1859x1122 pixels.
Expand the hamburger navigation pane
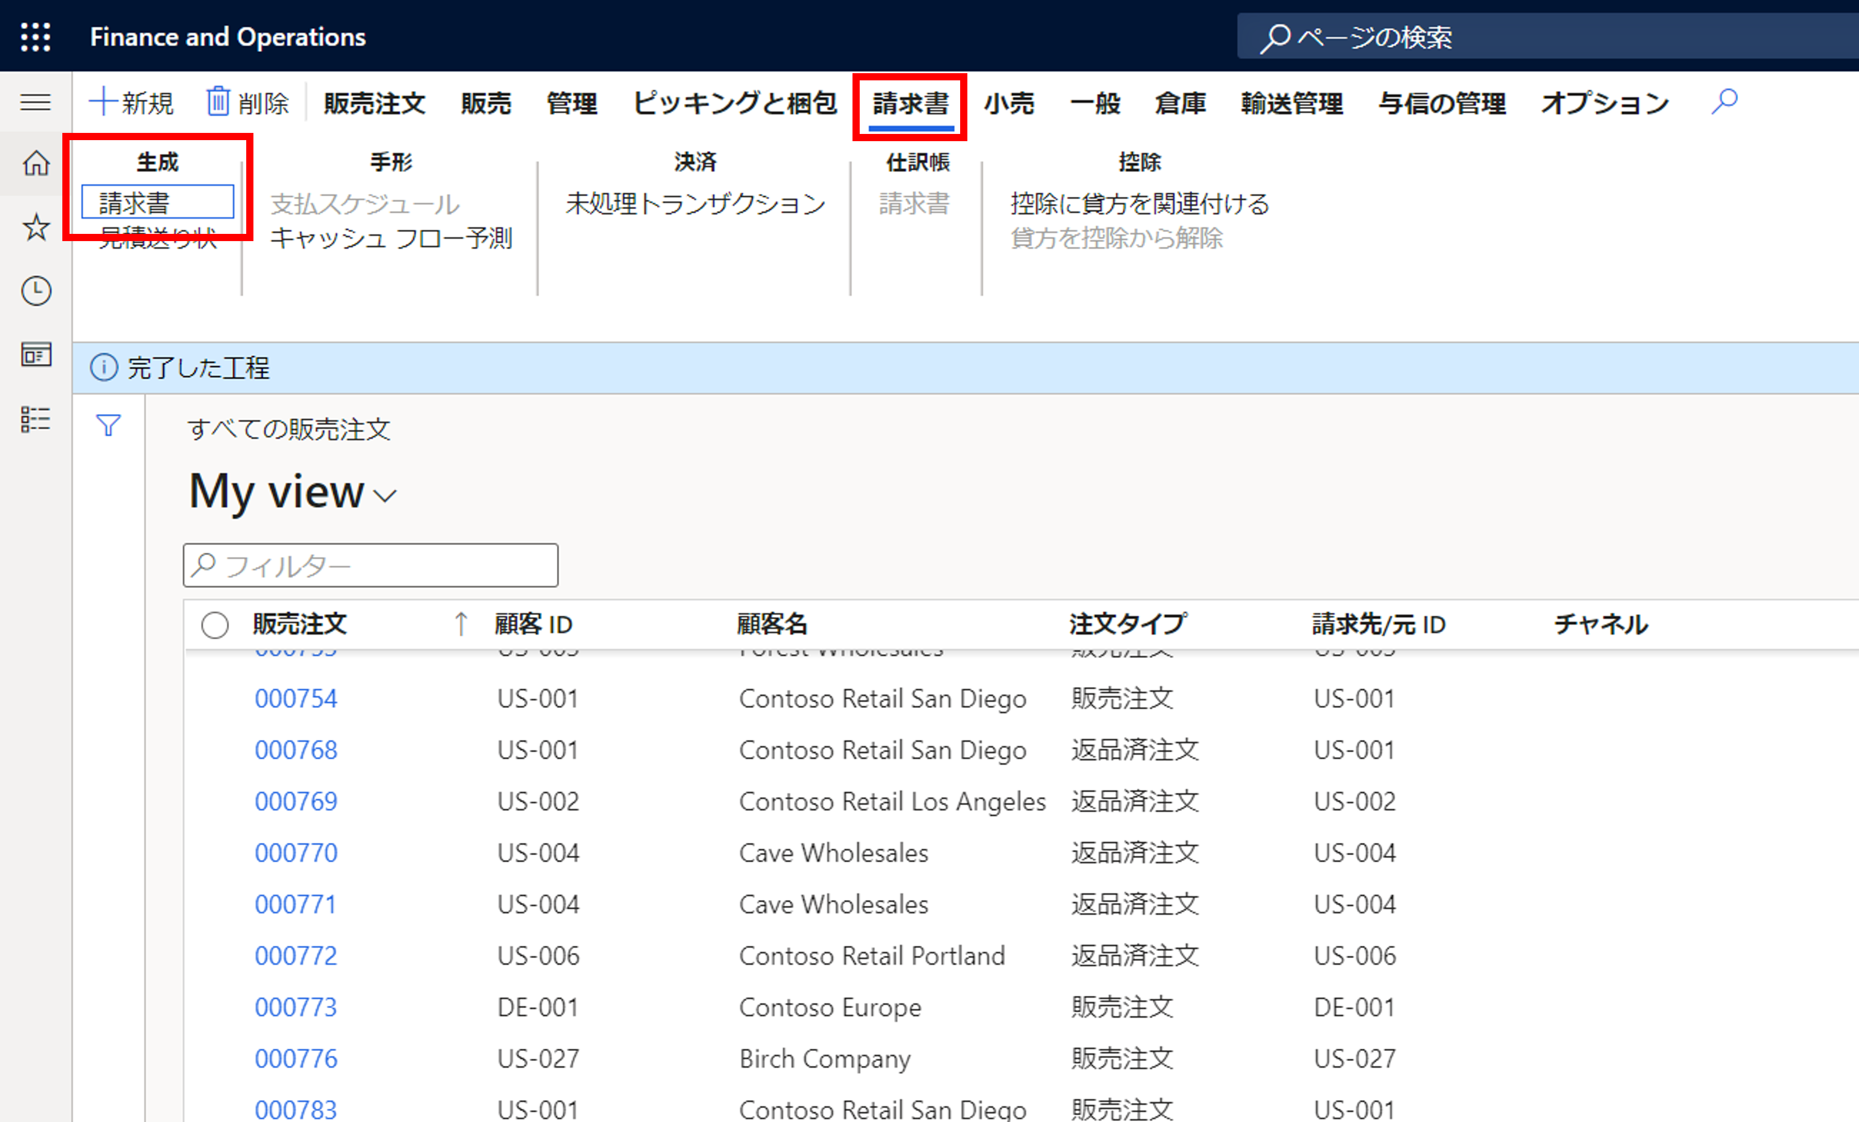tap(36, 102)
